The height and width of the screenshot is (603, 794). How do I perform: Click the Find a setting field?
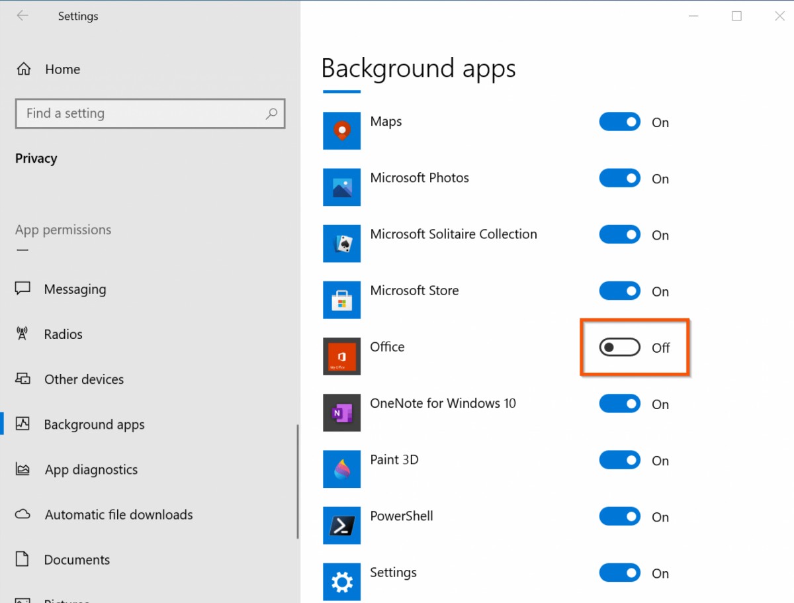(150, 114)
